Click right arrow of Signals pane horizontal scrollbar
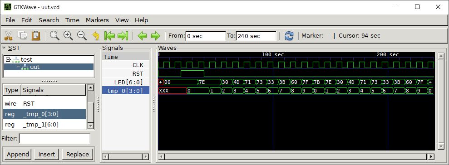Screen dimensions: 449x165 coord(146,156)
